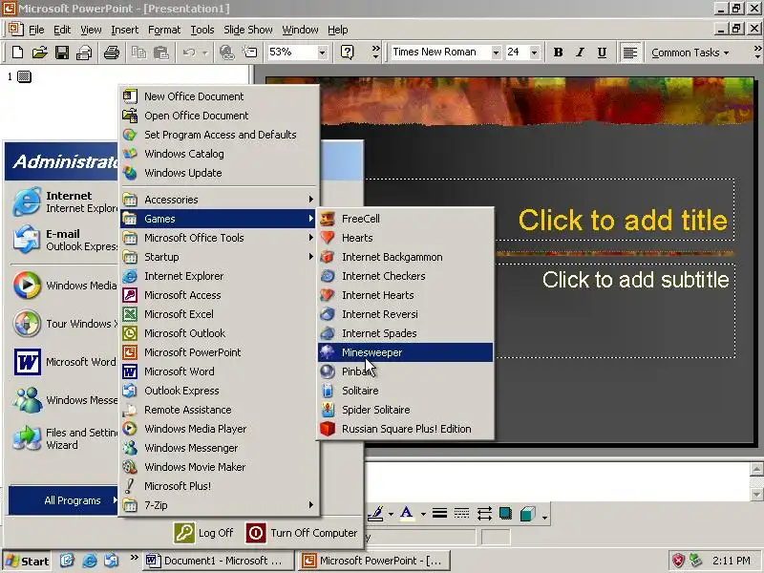This screenshot has height=573, width=764.
Task: Open the File menu
Action: click(36, 30)
